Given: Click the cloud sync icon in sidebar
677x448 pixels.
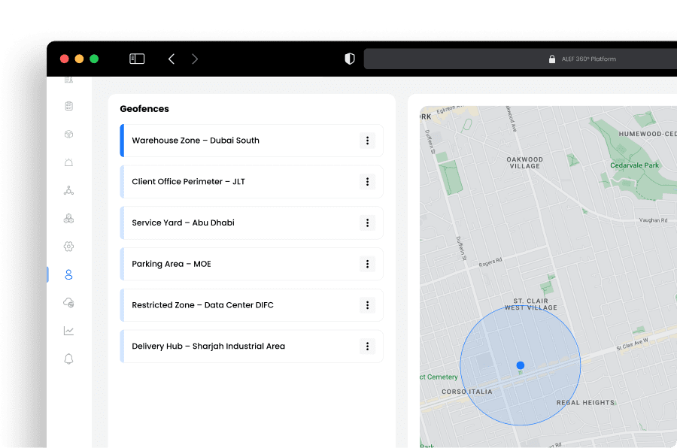Looking at the screenshot, I should 68,302.
